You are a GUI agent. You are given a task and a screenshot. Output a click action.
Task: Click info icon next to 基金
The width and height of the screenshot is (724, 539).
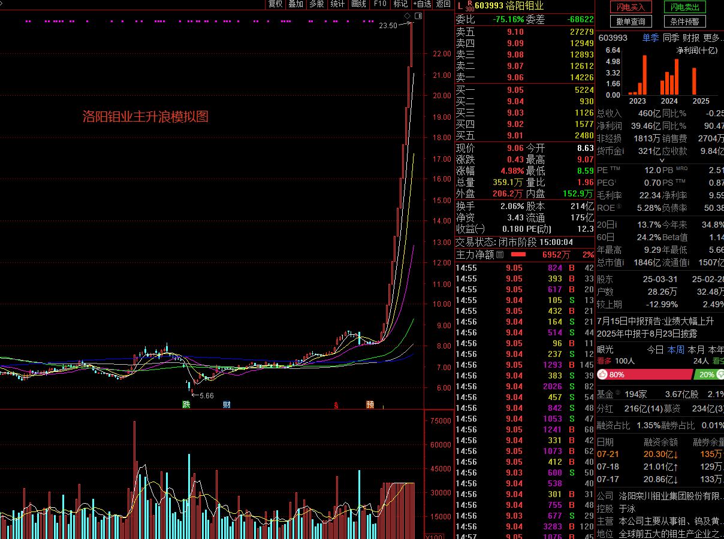[617, 392]
